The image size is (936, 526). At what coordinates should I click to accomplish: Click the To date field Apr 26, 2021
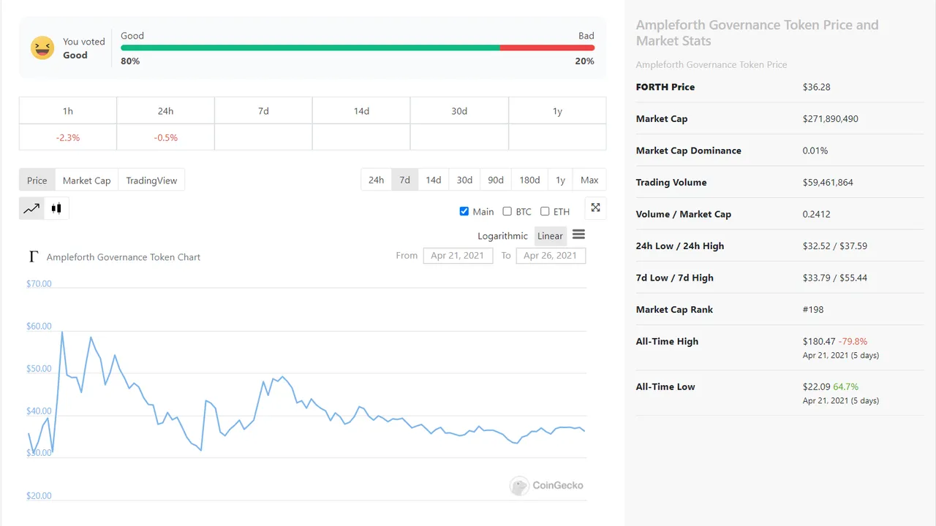(551, 256)
